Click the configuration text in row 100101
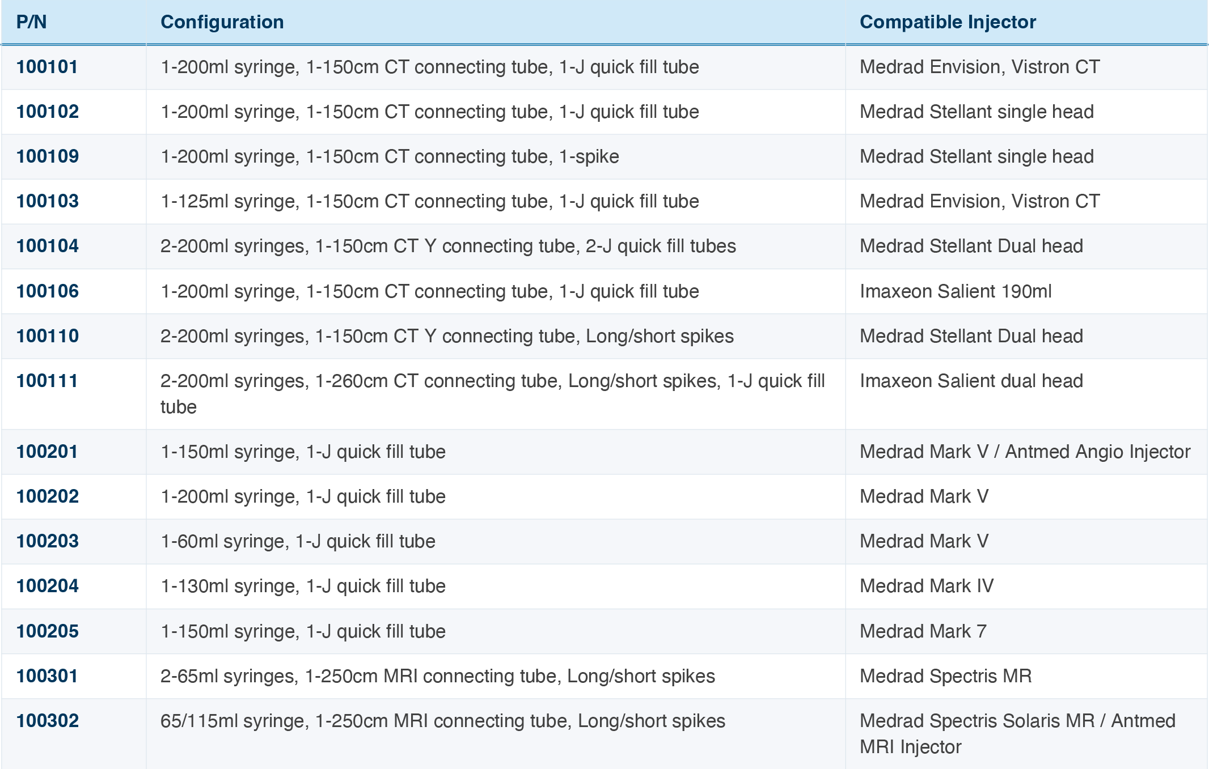Viewport: 1209px width, 769px height. click(x=430, y=67)
